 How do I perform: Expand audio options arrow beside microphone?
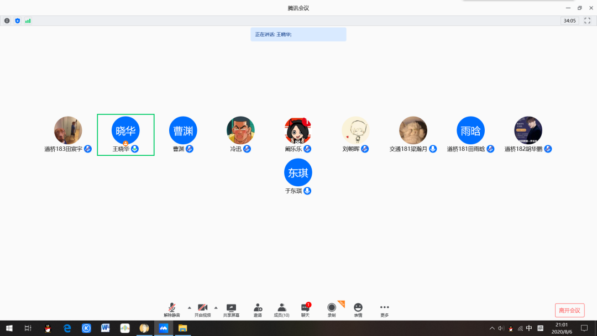point(190,307)
